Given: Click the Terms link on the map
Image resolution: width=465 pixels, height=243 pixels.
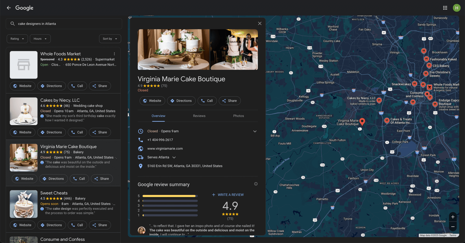Looking at the screenshot, I should tap(453, 235).
